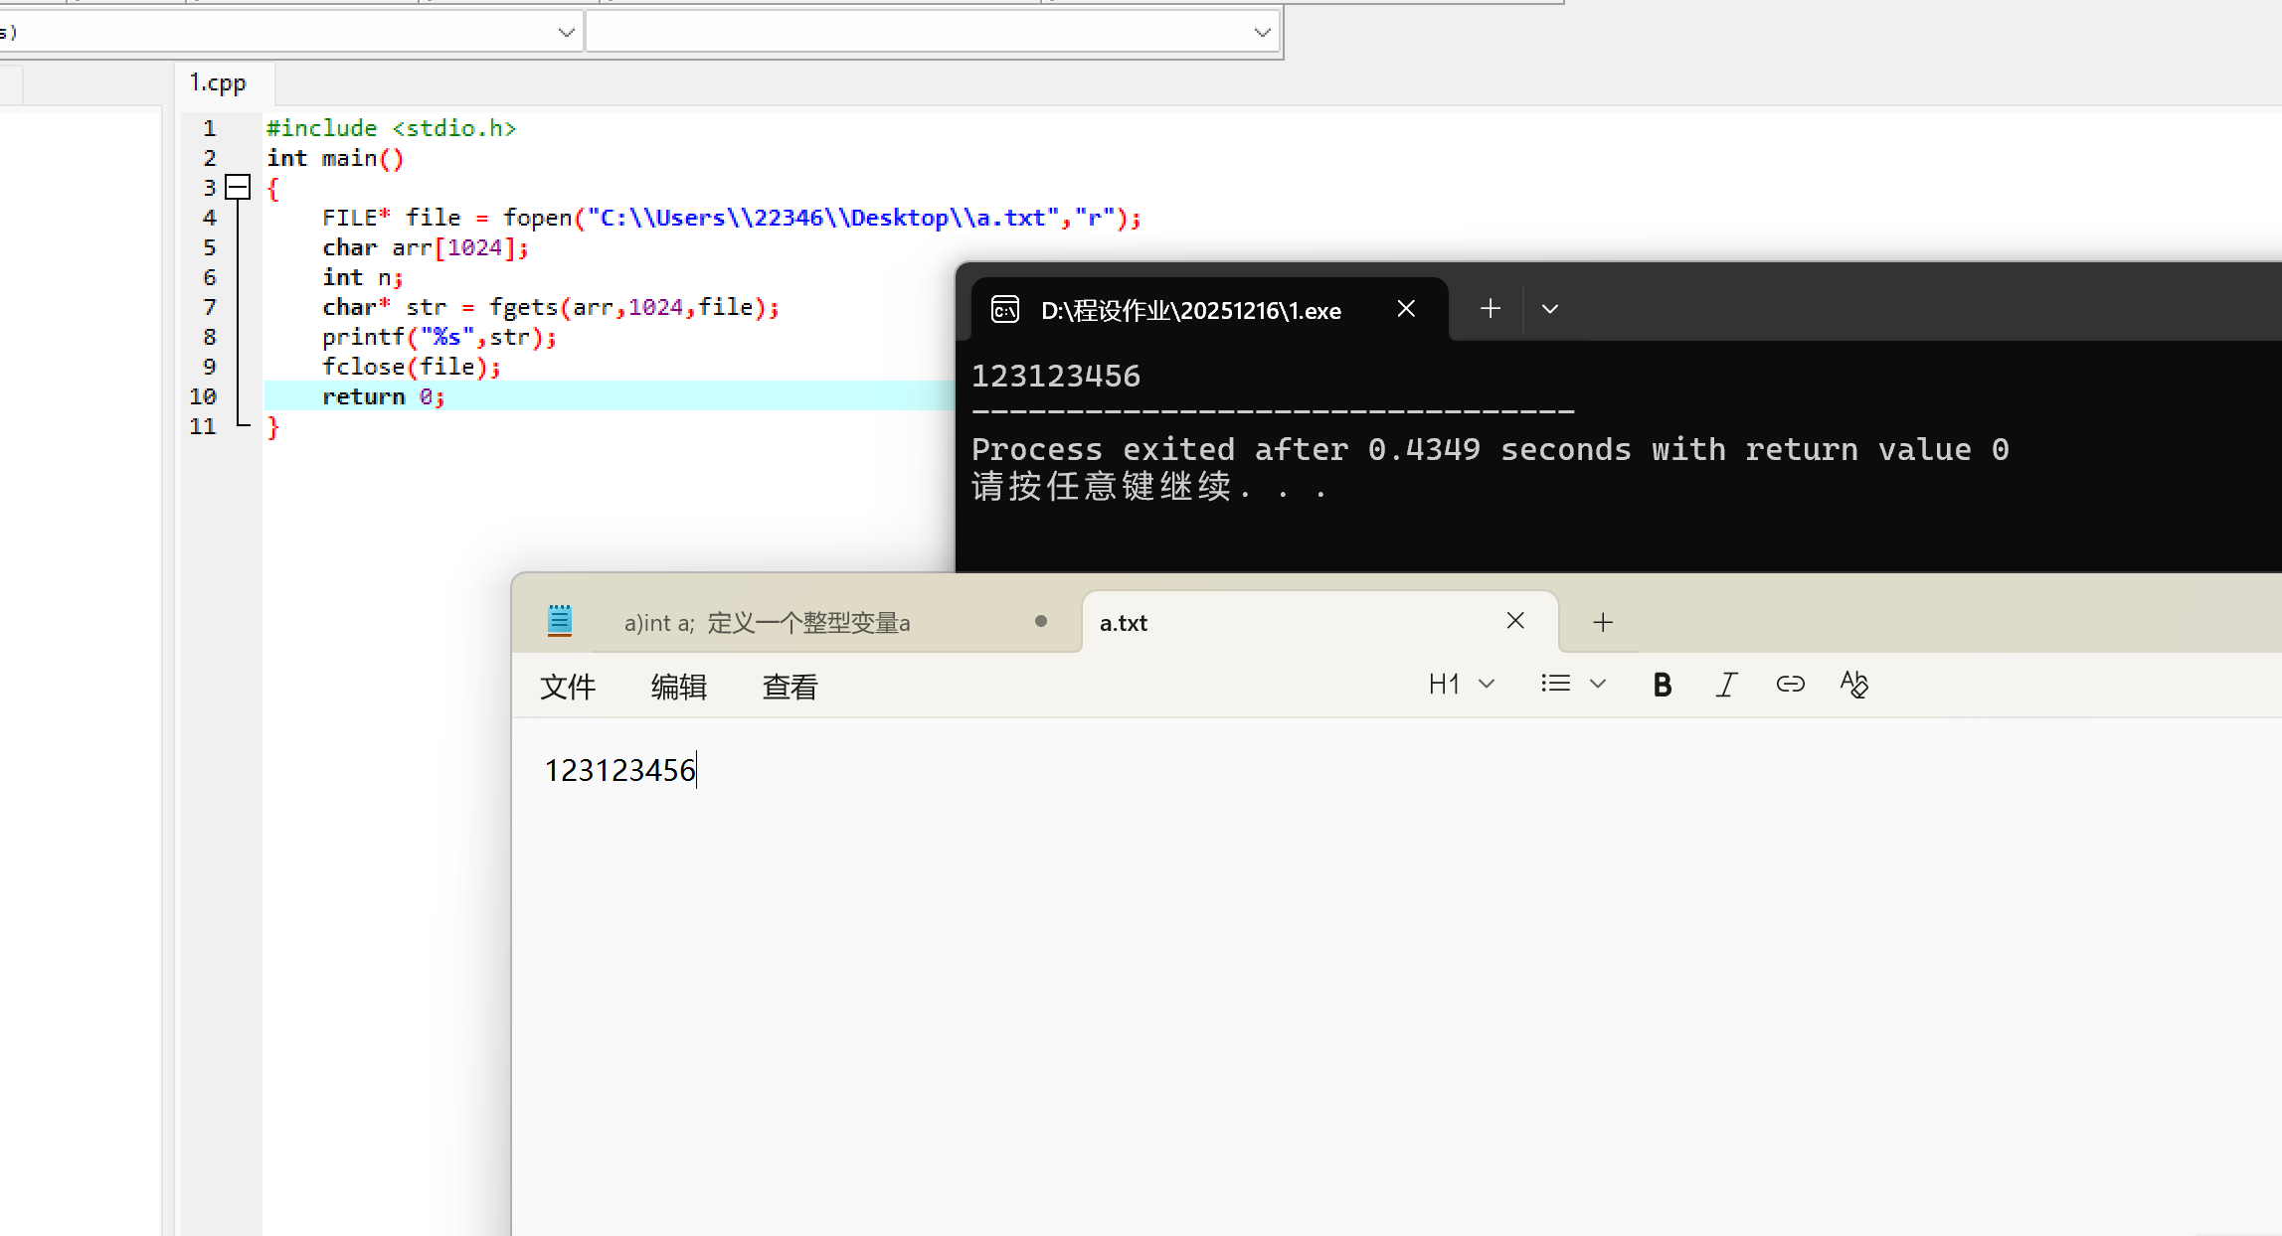Open the 查看 menu
The image size is (2282, 1236).
(x=790, y=687)
